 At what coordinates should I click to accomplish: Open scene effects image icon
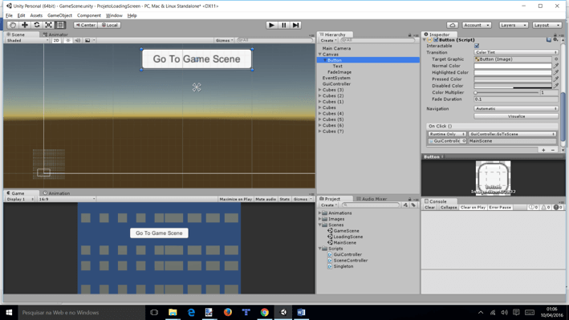pos(87,40)
